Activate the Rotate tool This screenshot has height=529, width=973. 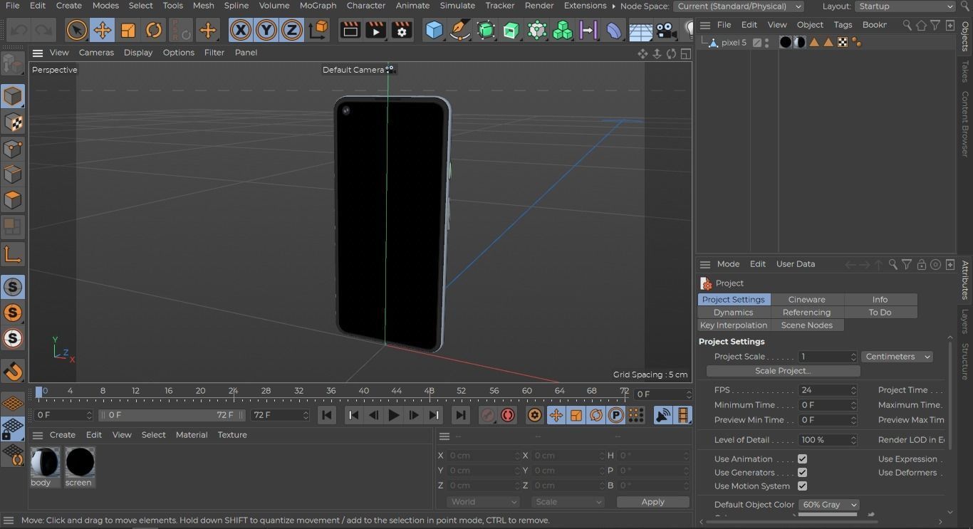pyautogui.click(x=154, y=31)
